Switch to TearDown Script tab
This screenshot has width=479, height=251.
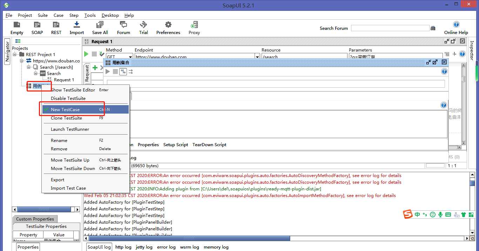209,144
